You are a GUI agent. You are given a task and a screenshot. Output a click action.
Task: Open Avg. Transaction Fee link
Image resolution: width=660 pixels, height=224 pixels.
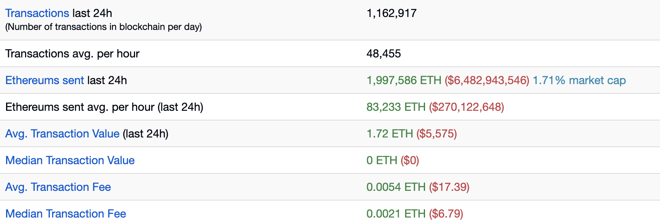point(58,187)
